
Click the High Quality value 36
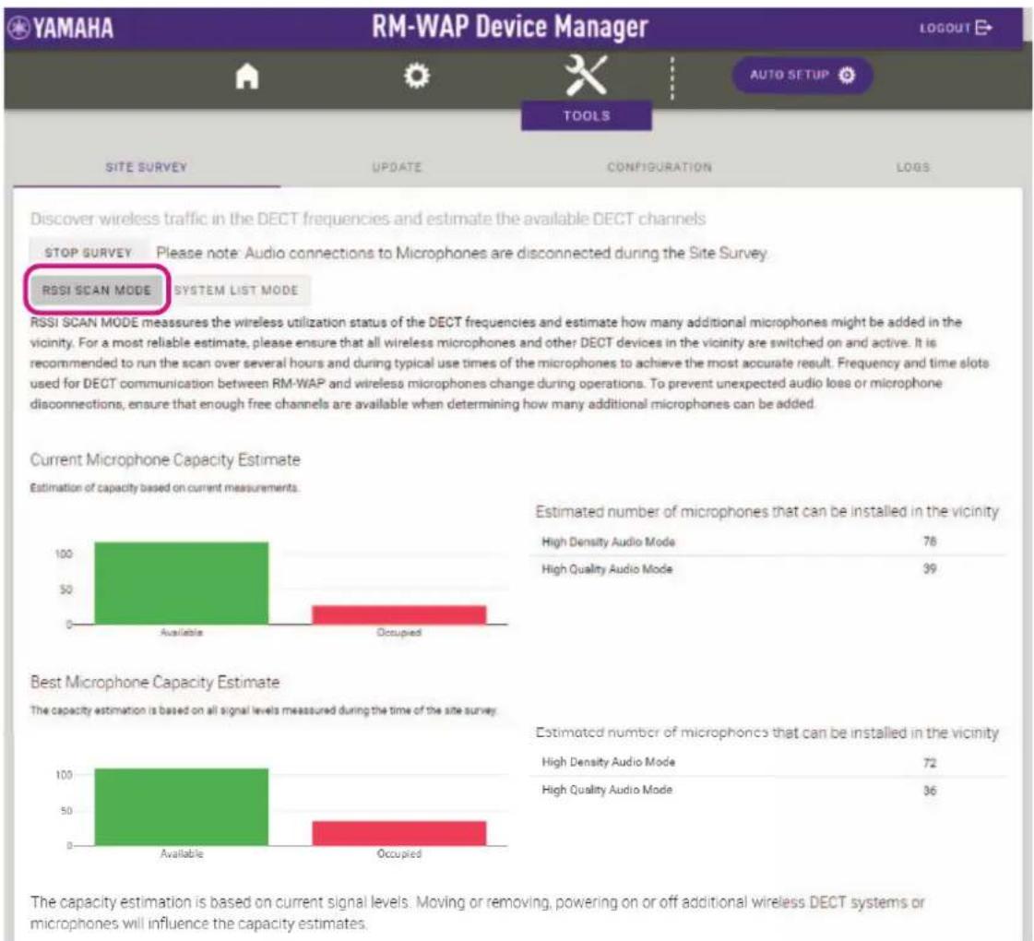[x=930, y=790]
